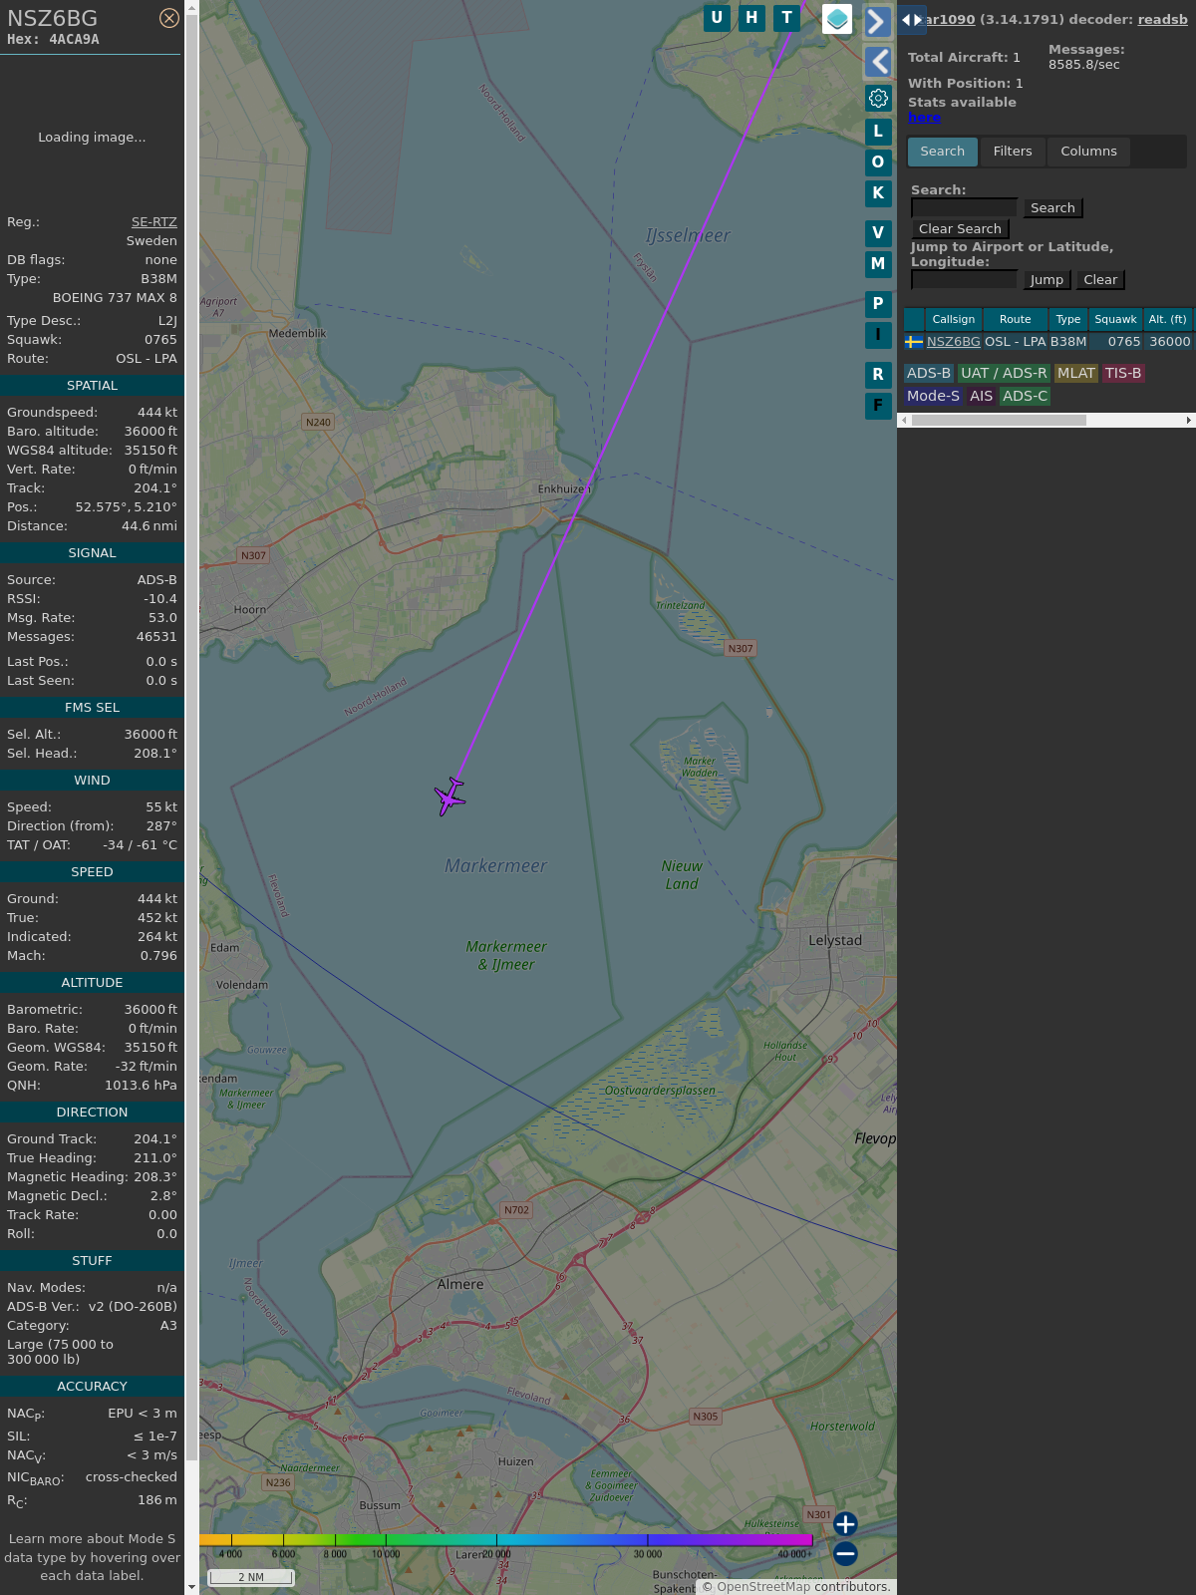This screenshot has width=1196, height=1595.
Task: Click the F map button
Action: pos(878,406)
